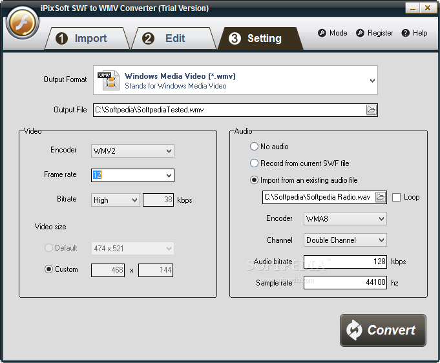Choose Custom video size radio
Viewport: 440px width, 363px height.
48,269
